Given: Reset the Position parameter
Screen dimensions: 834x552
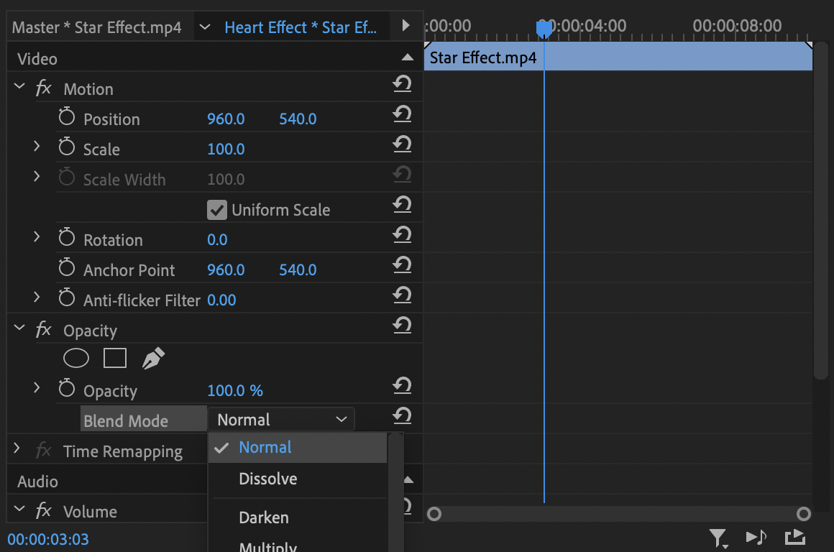Looking at the screenshot, I should (402, 114).
